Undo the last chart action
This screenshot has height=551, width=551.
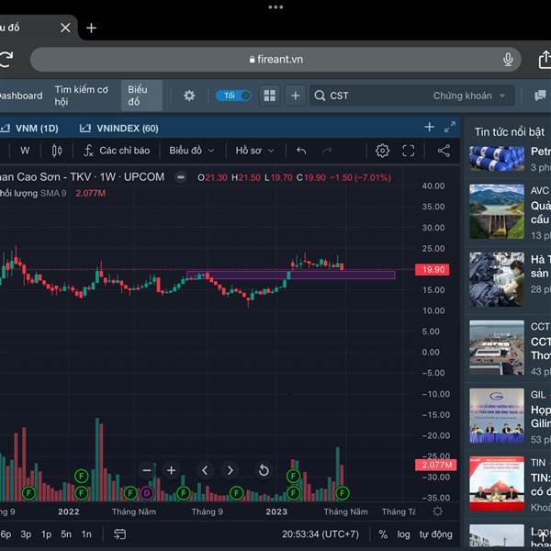301,151
